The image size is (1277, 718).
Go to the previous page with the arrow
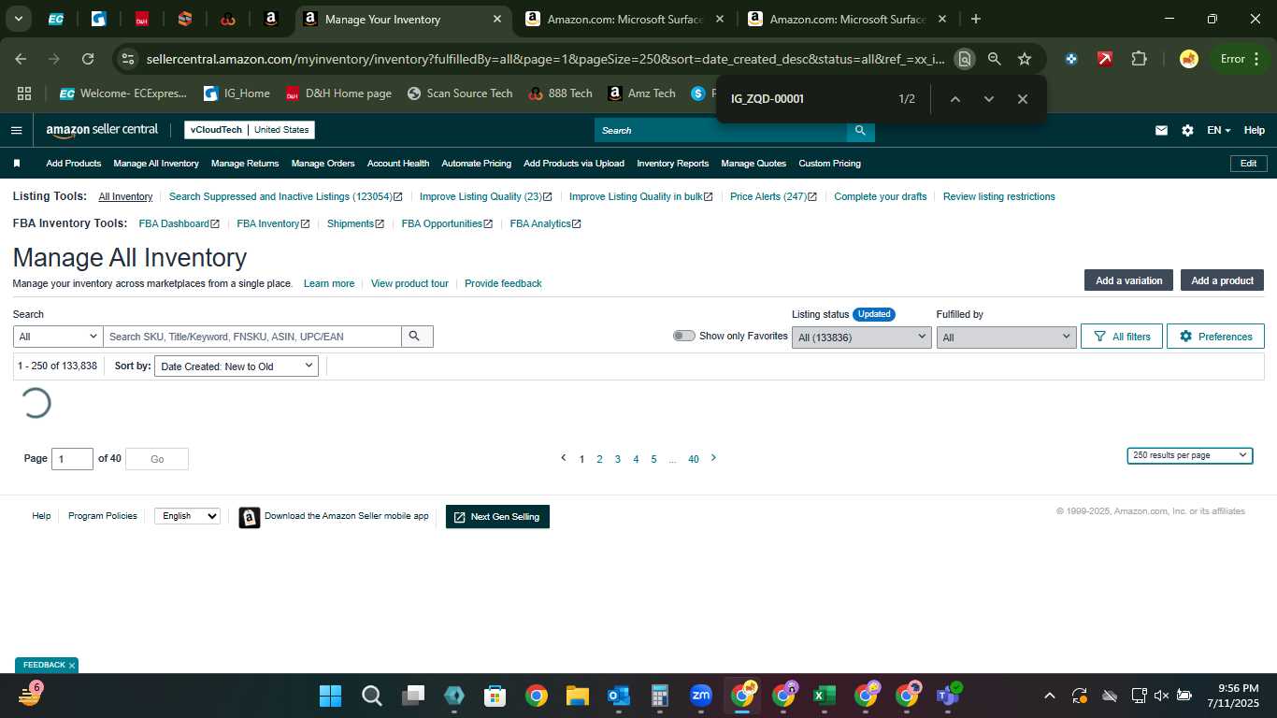click(x=563, y=458)
